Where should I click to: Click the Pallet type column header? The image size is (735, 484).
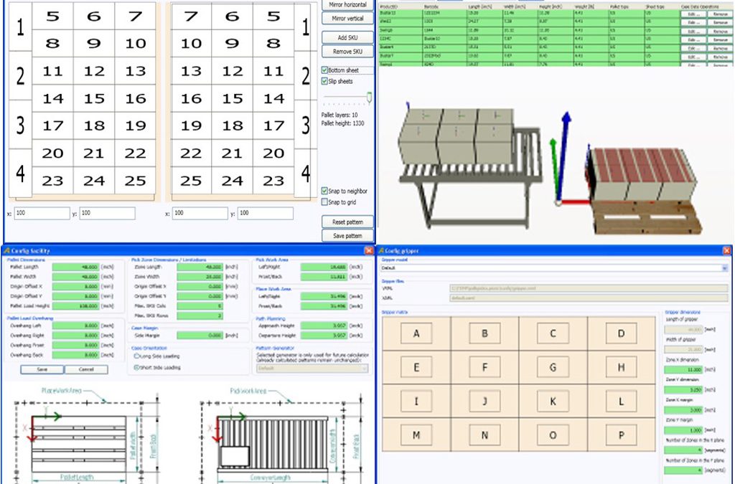point(619,6)
